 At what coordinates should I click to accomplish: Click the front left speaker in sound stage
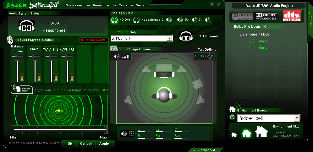pos(146,69)
